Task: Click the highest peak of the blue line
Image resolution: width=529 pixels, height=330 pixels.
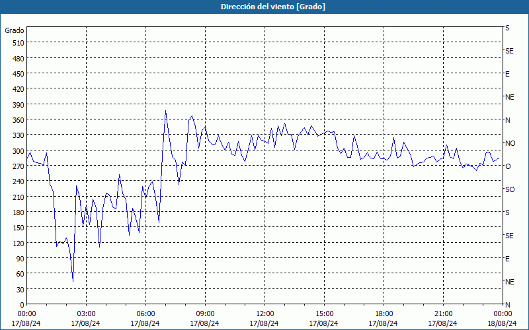Action: 165,111
